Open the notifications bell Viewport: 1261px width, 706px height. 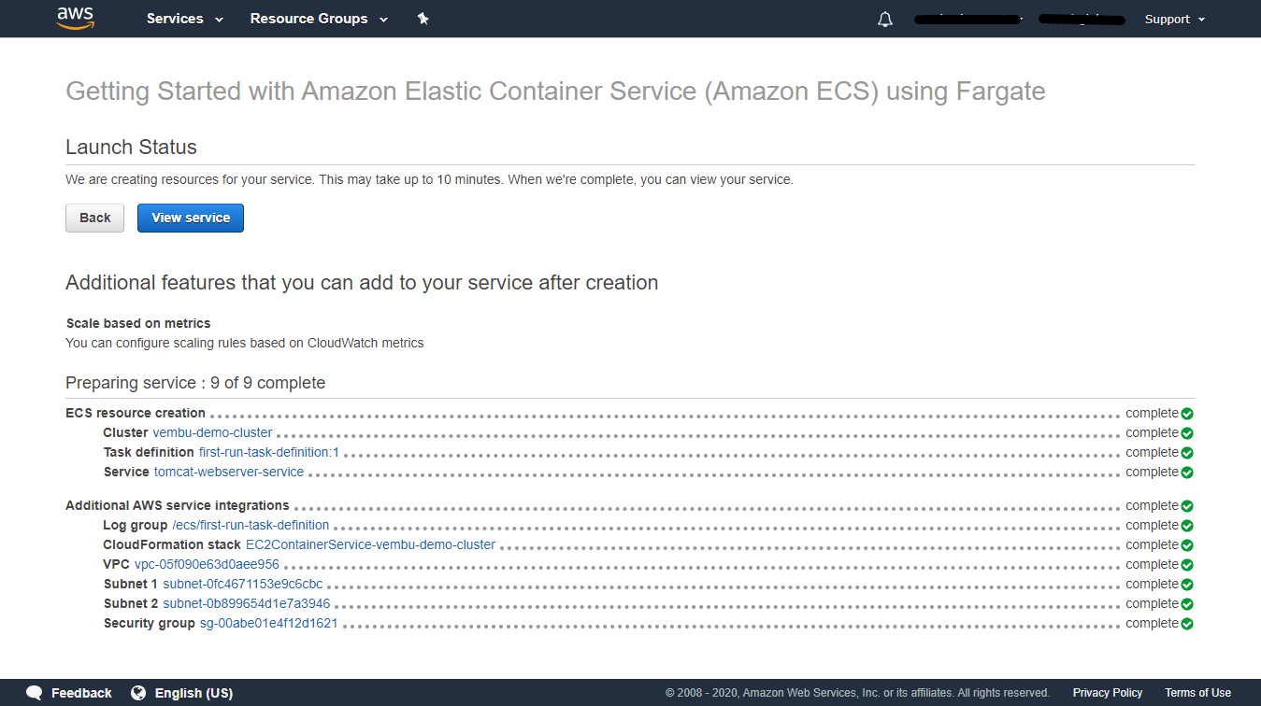click(x=885, y=19)
